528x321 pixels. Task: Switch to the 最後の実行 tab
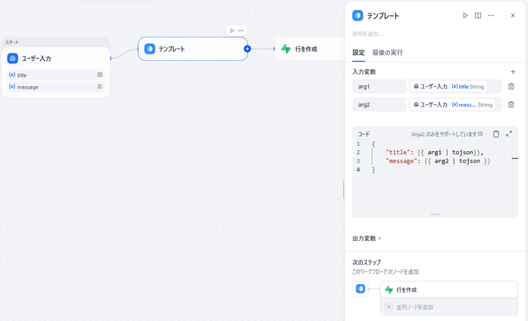click(387, 53)
